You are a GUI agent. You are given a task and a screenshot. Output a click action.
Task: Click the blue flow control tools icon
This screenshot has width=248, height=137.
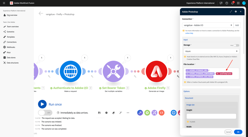coord(140,113)
